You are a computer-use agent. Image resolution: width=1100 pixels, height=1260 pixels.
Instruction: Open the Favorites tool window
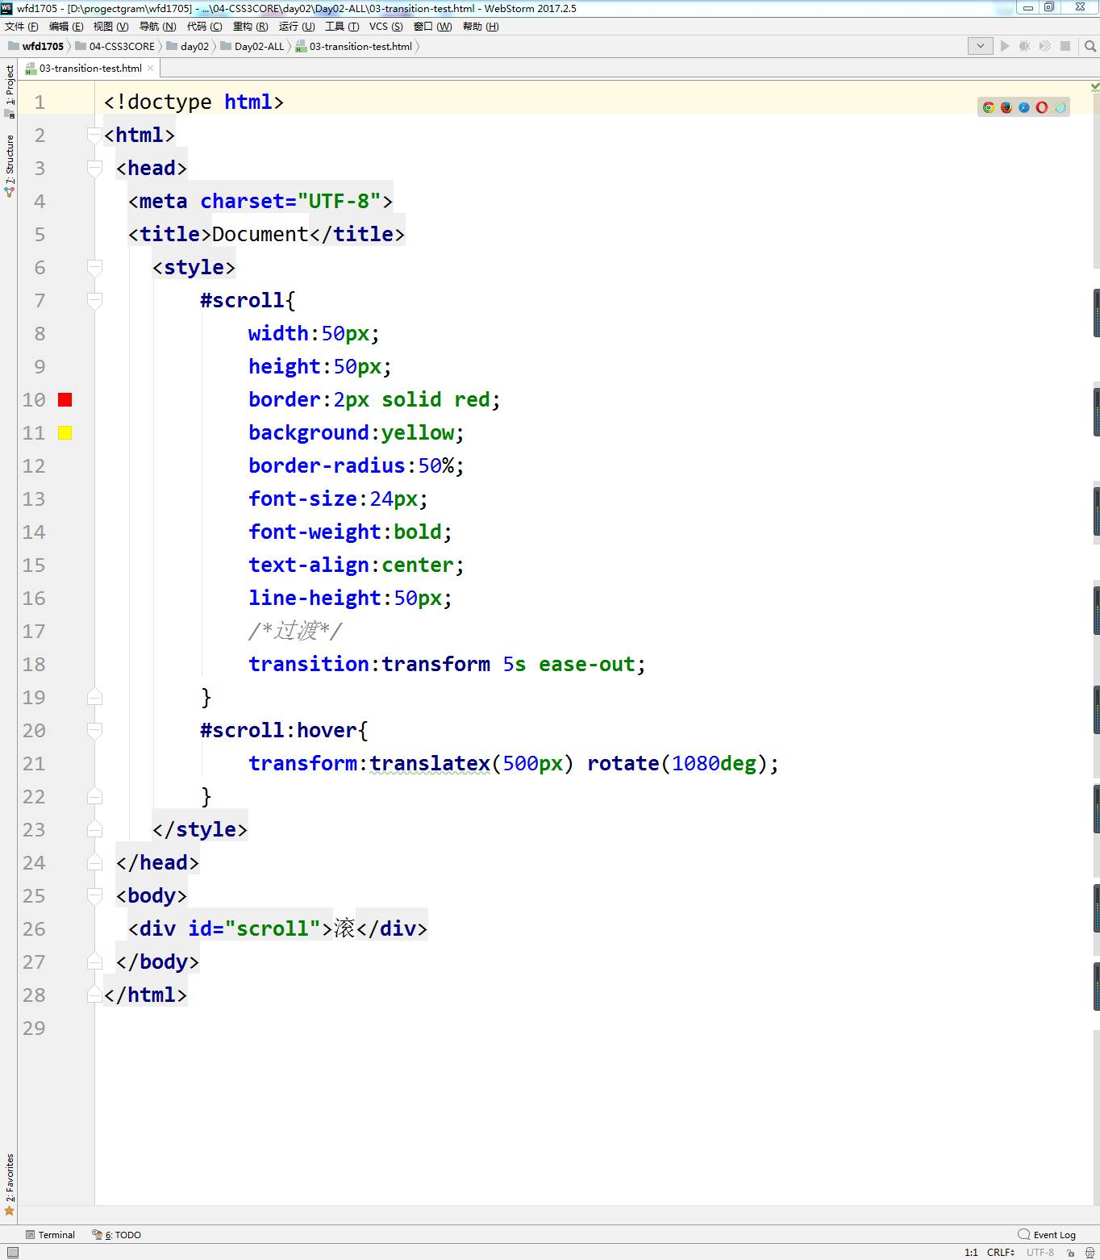10,1183
